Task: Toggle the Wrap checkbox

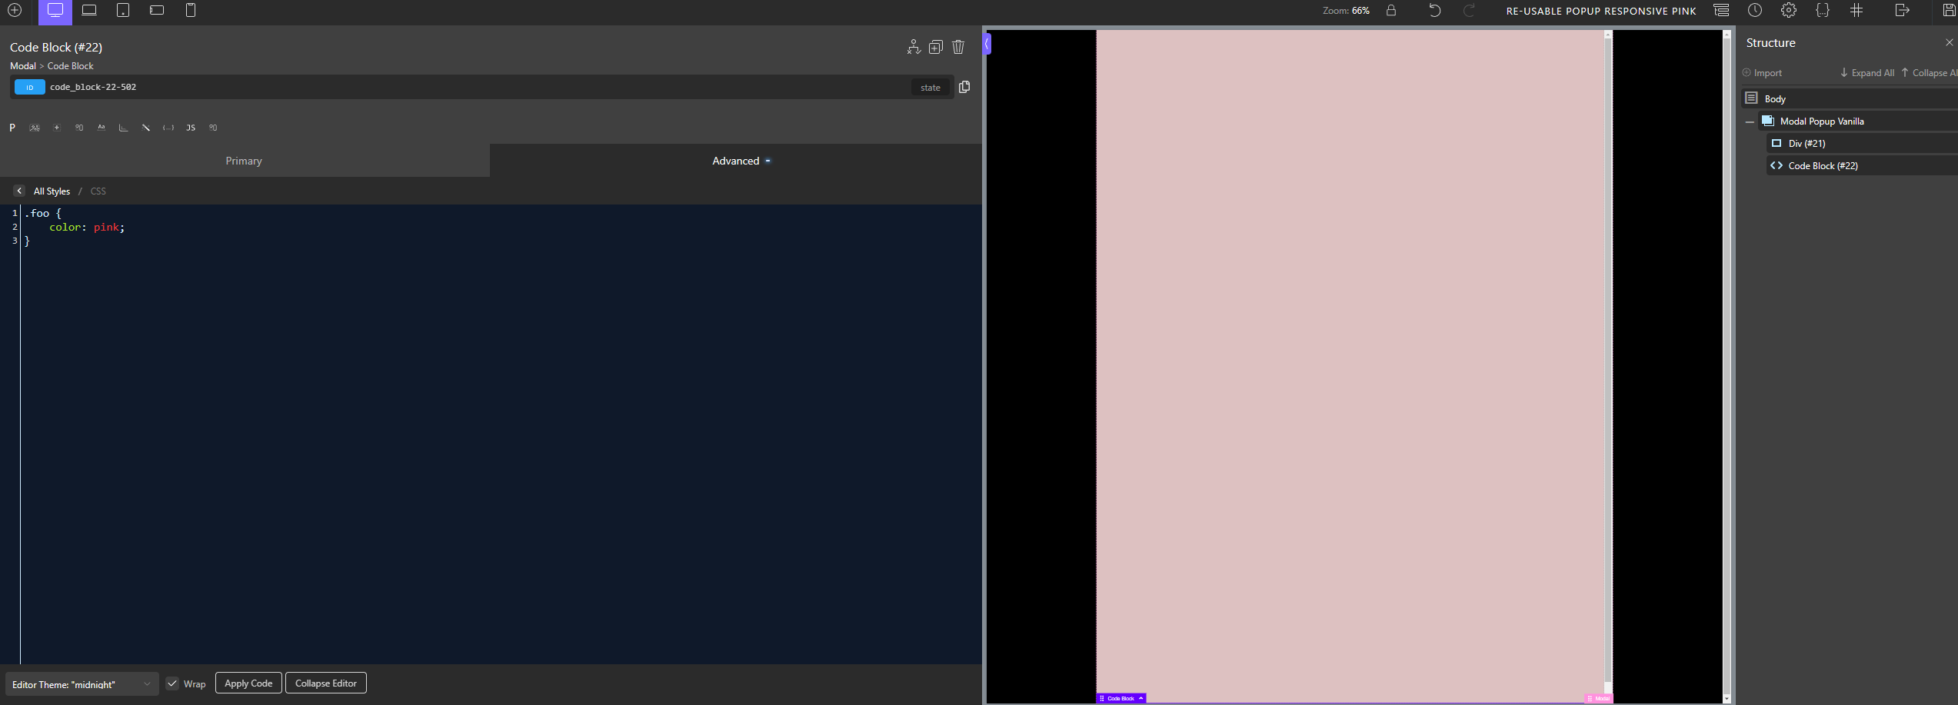Action: [172, 683]
